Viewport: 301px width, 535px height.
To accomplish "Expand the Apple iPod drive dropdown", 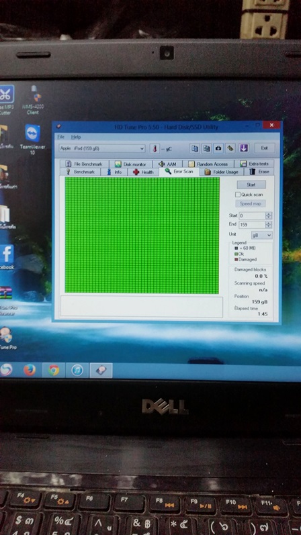I will 142,148.
